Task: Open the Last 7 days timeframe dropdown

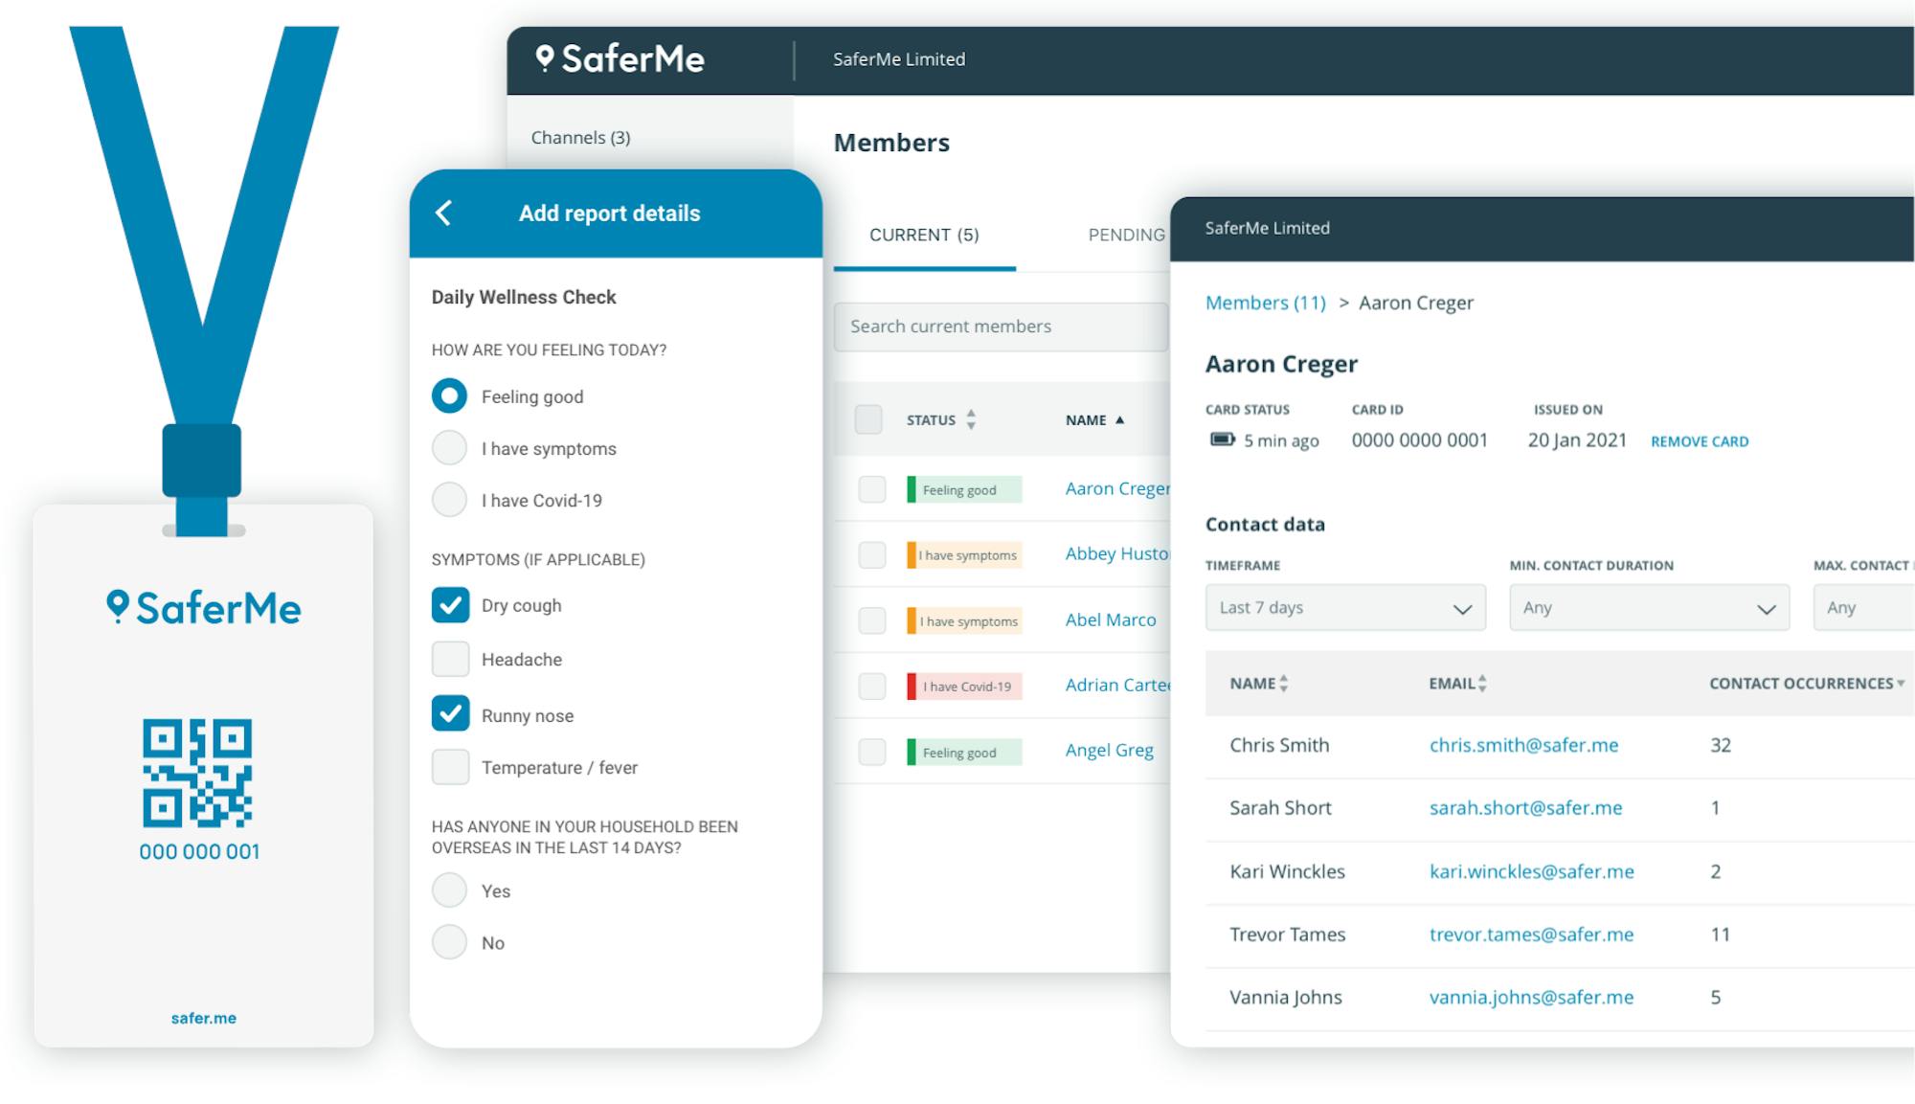Action: (x=1344, y=608)
